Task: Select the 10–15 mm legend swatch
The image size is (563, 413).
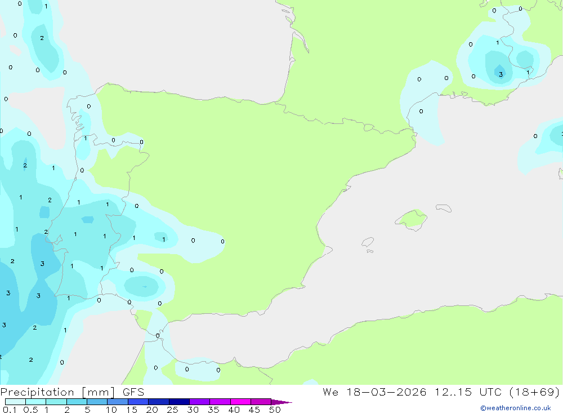Action: point(118,402)
